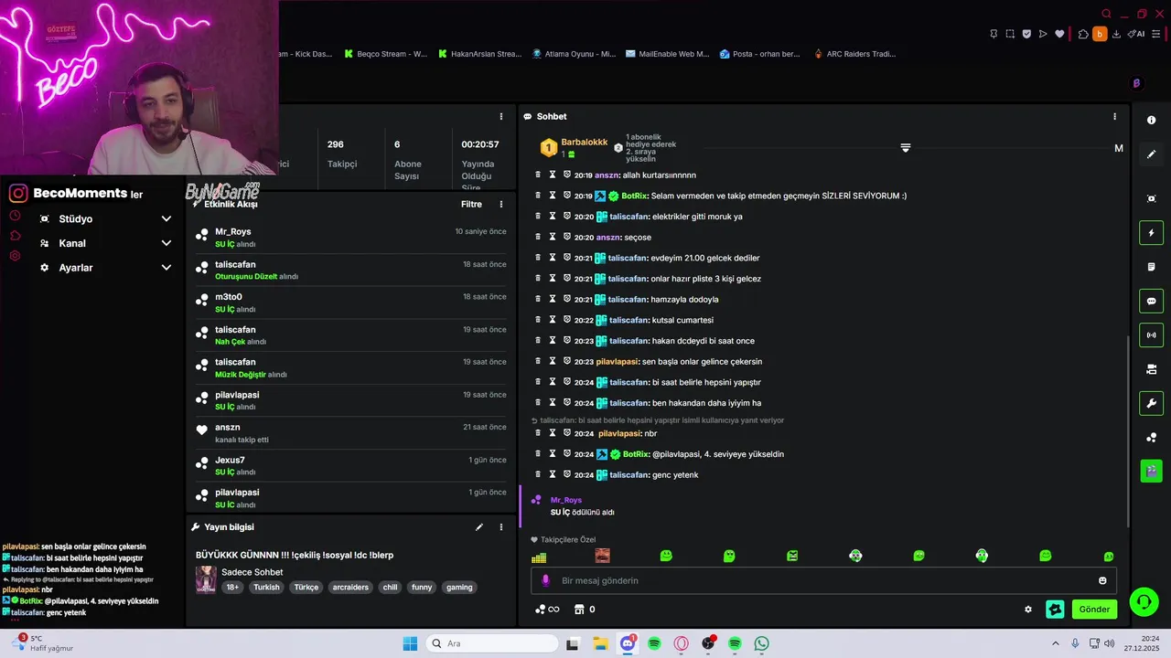Click the purple B icon below browser toolbar
Screen dimensions: 1171x658
1136,83
